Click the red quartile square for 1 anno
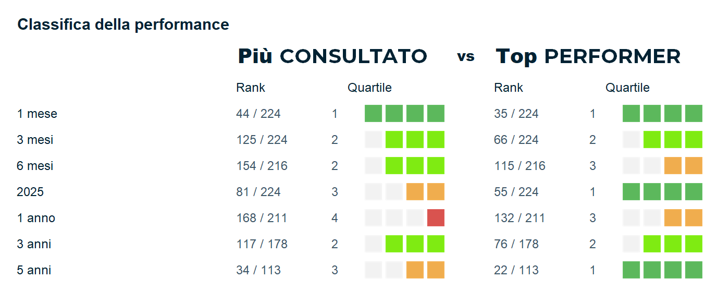This screenshot has width=717, height=291. [436, 218]
